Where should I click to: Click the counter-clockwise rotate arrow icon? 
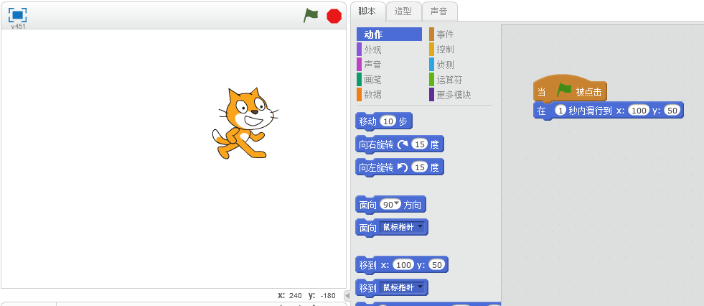click(403, 167)
